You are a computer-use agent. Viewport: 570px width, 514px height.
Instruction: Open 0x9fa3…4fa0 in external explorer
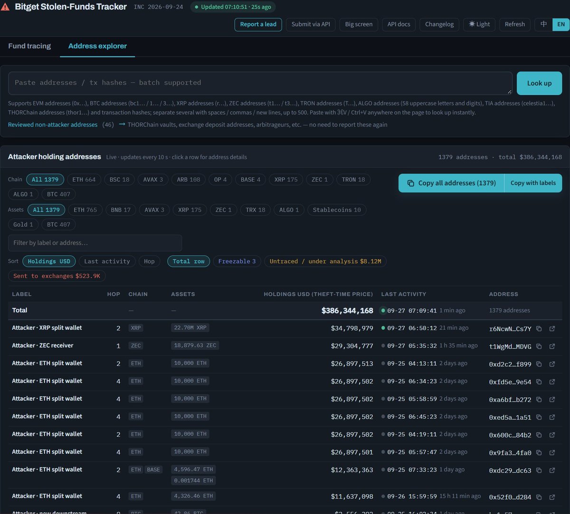[x=552, y=453]
